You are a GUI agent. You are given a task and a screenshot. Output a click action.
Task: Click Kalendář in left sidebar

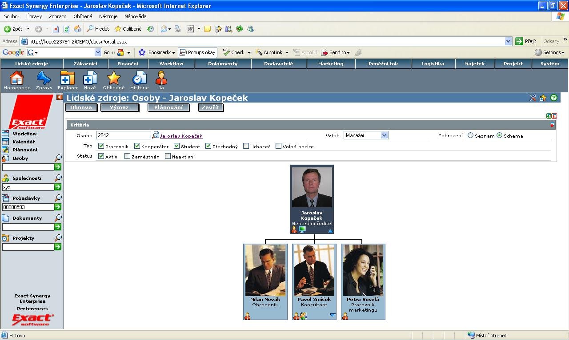click(24, 142)
